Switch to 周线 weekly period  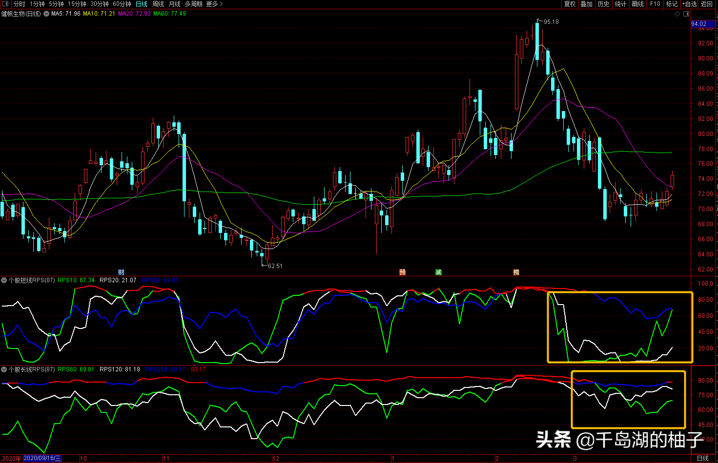[158, 4]
